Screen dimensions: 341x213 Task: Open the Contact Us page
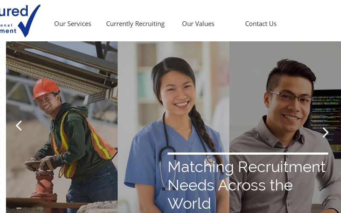pyautogui.click(x=261, y=24)
